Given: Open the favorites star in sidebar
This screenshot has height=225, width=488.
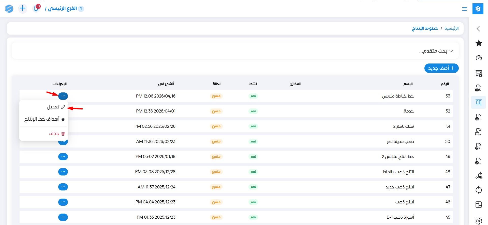Looking at the screenshot, I should pos(479,43).
